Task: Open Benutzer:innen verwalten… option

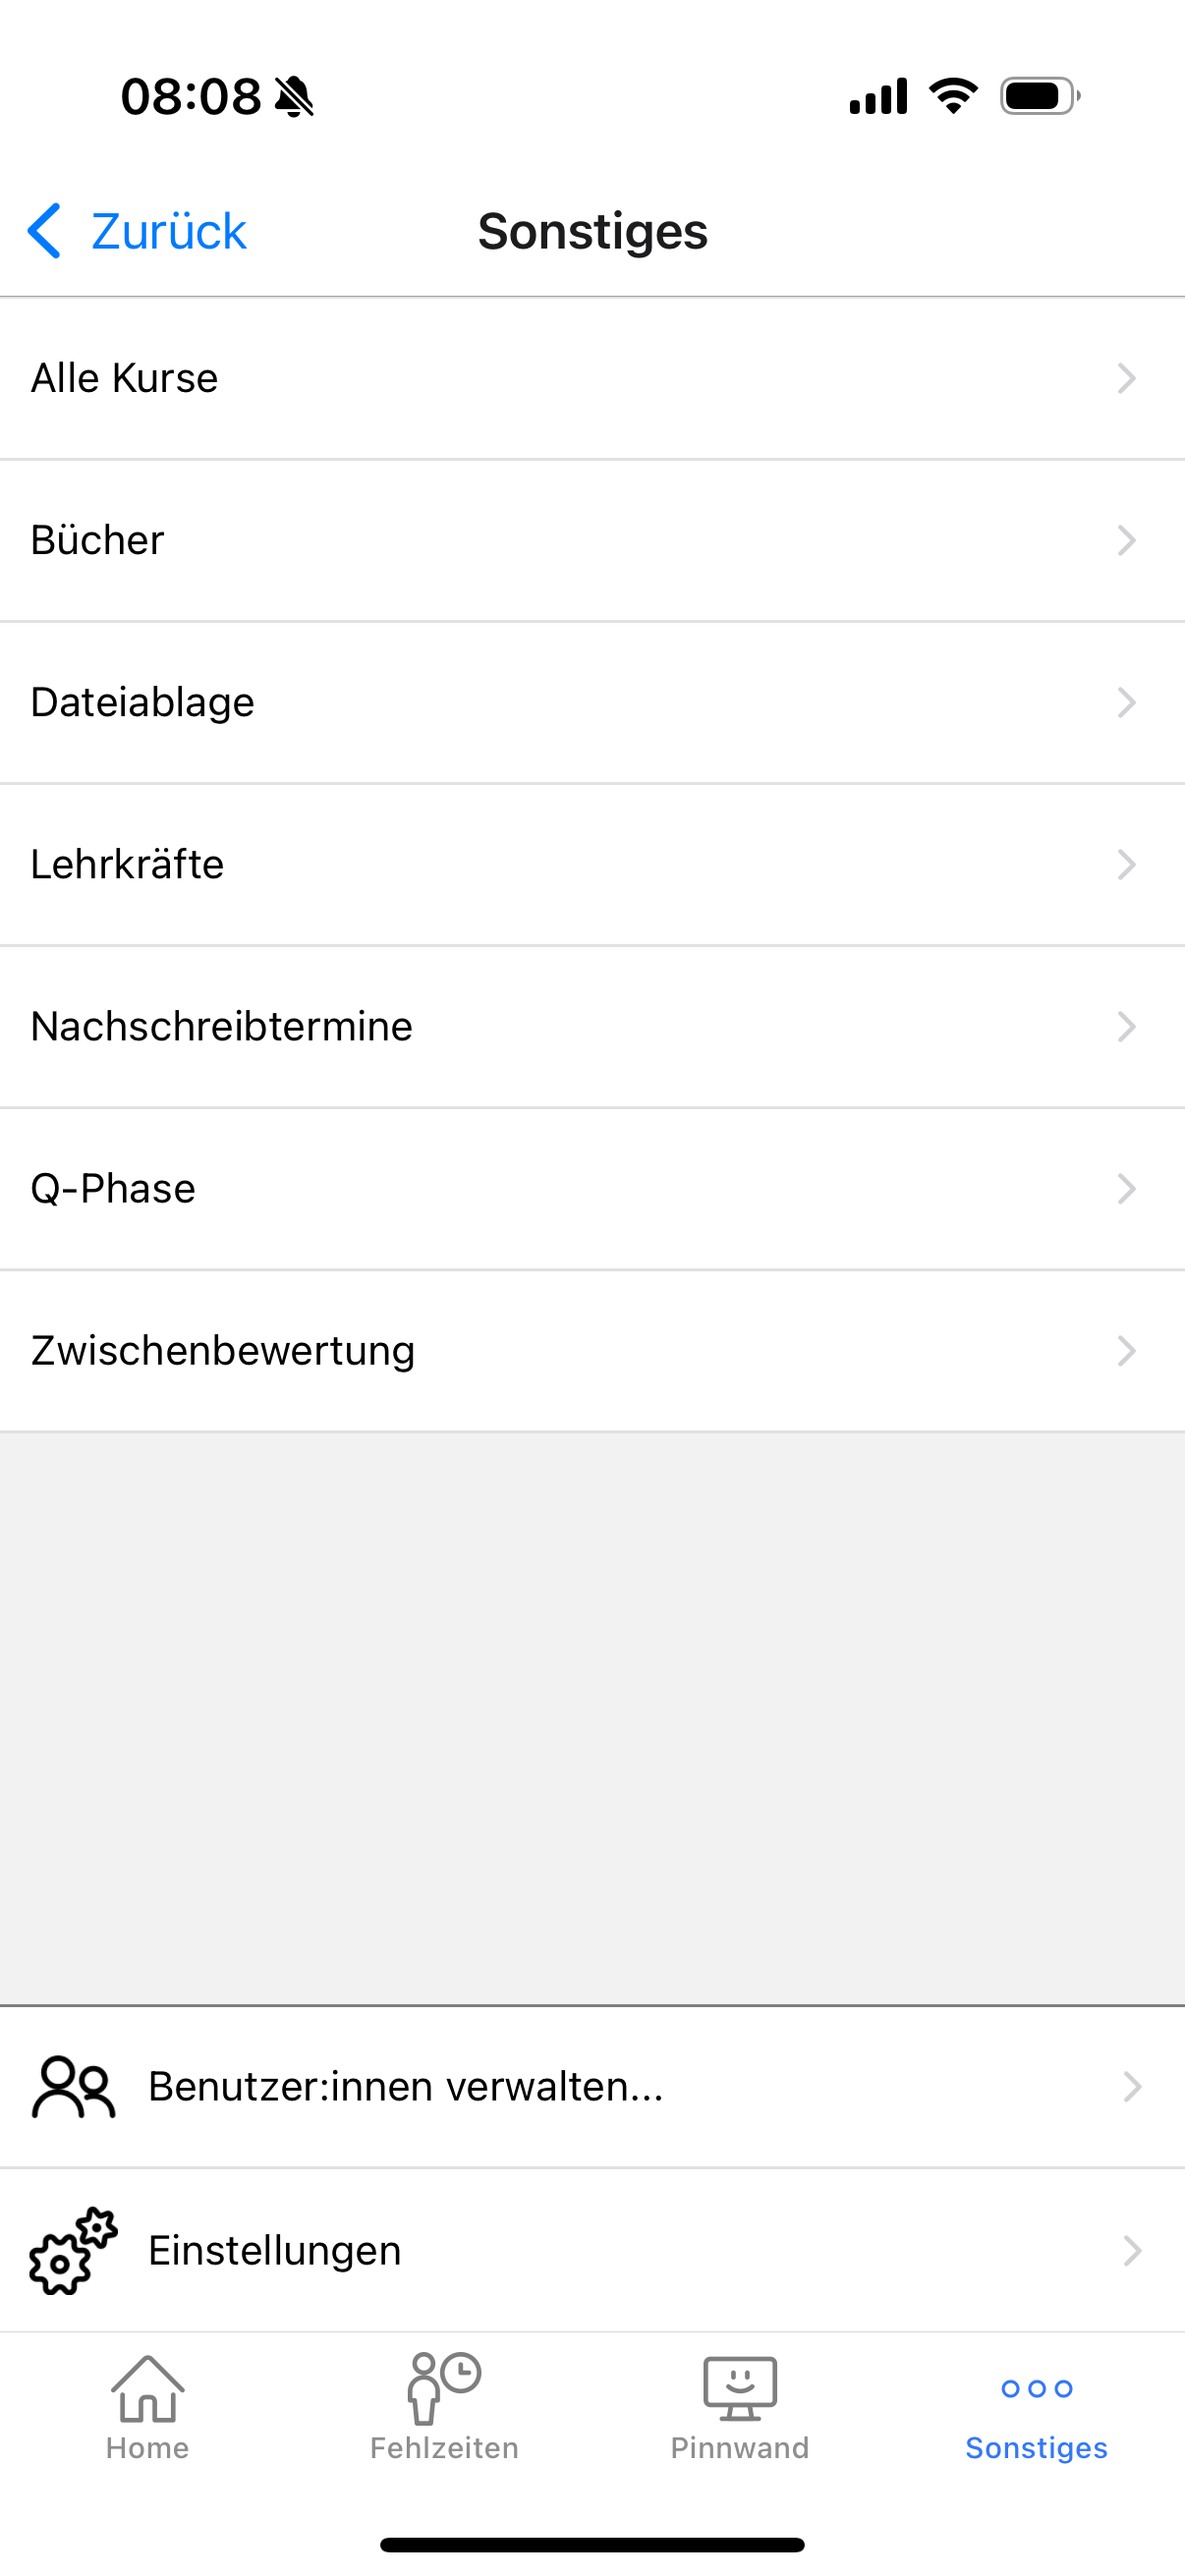Action: 592,2087
